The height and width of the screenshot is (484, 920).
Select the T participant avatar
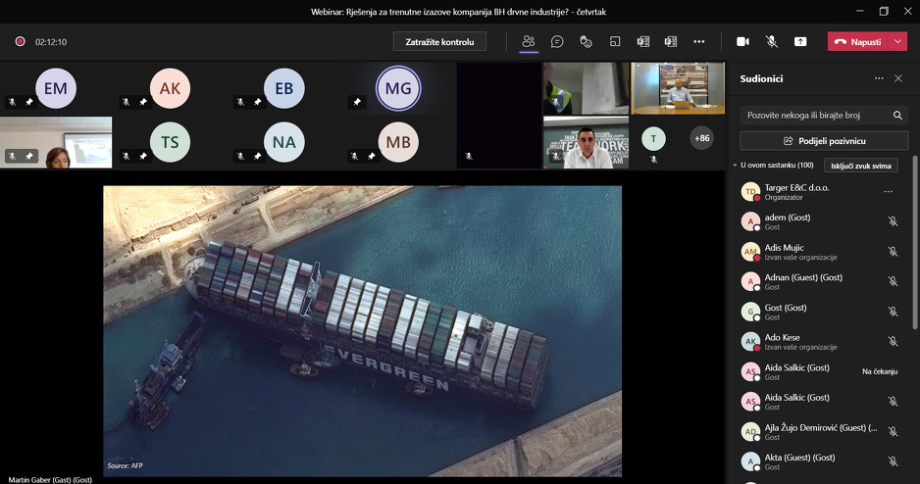tap(653, 139)
